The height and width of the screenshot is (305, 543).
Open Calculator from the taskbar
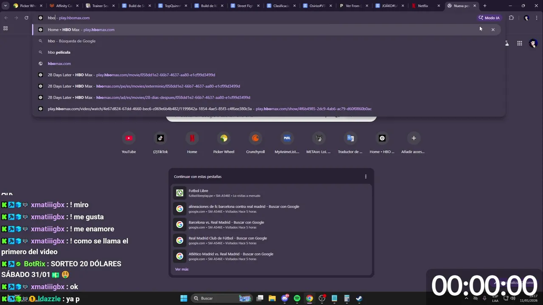point(347,298)
